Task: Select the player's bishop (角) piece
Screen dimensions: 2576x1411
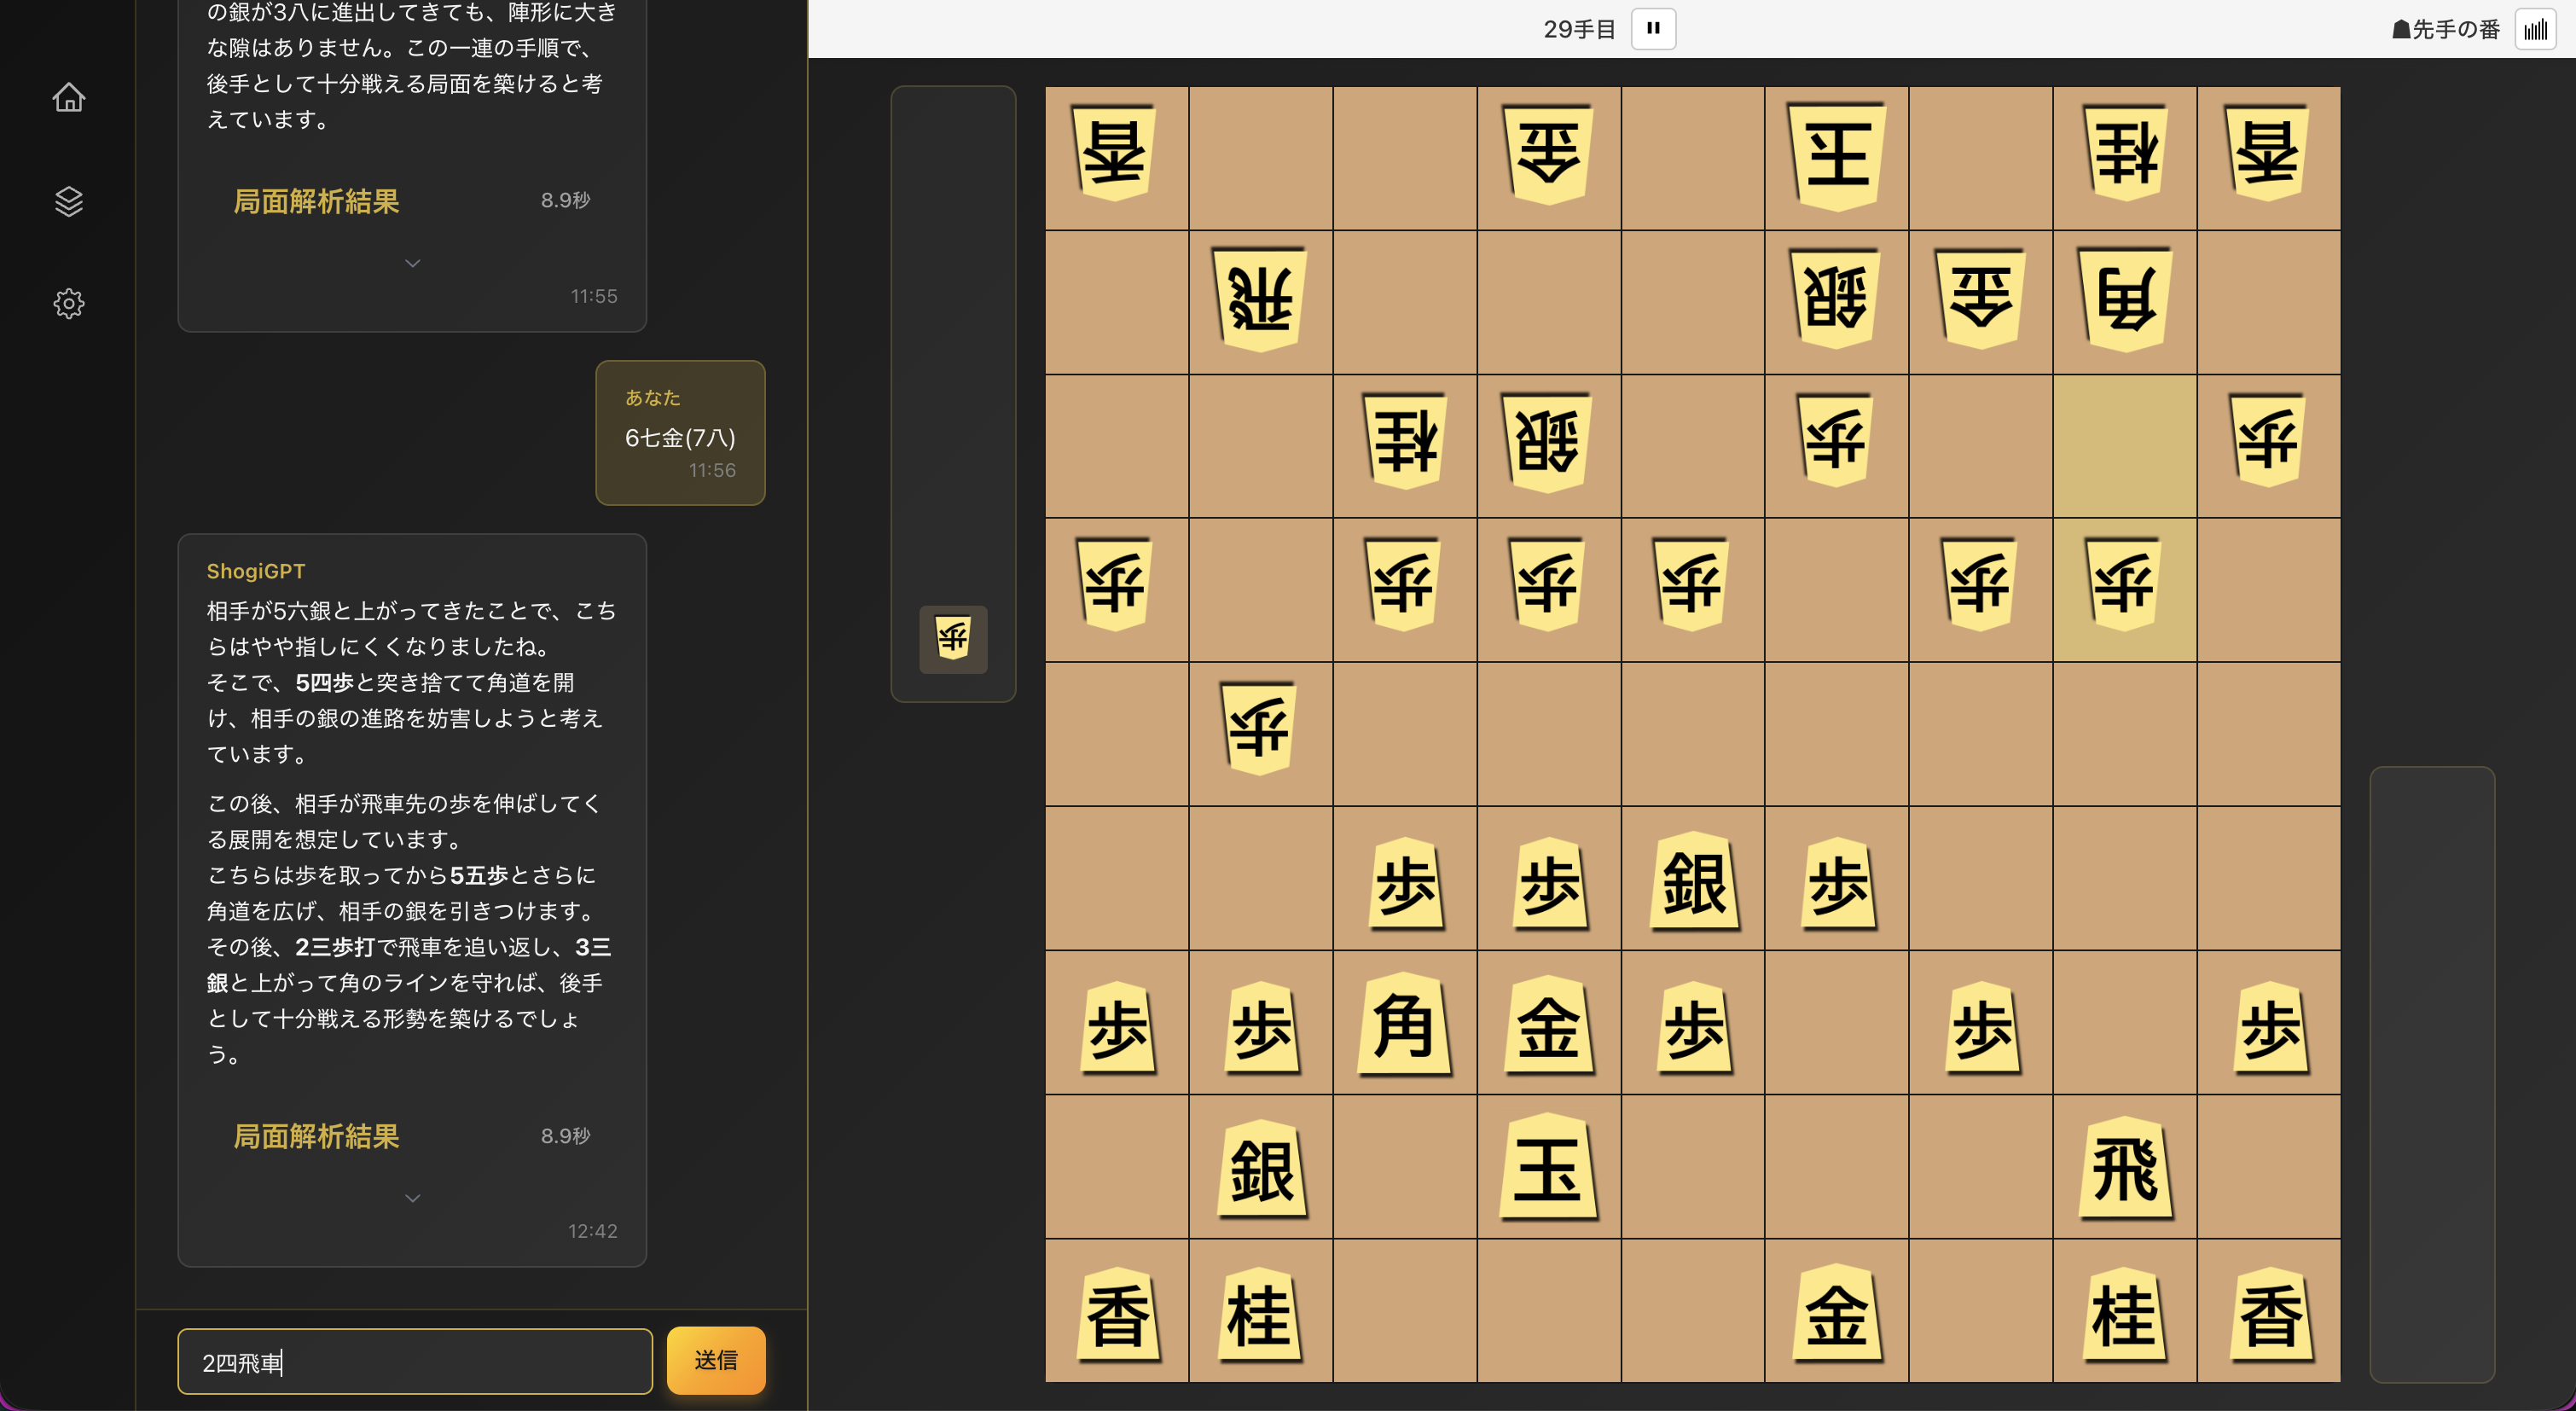Action: pos(1404,1024)
